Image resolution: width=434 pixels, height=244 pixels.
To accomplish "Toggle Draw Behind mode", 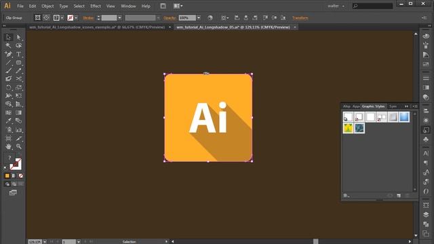I will pos(14,184).
